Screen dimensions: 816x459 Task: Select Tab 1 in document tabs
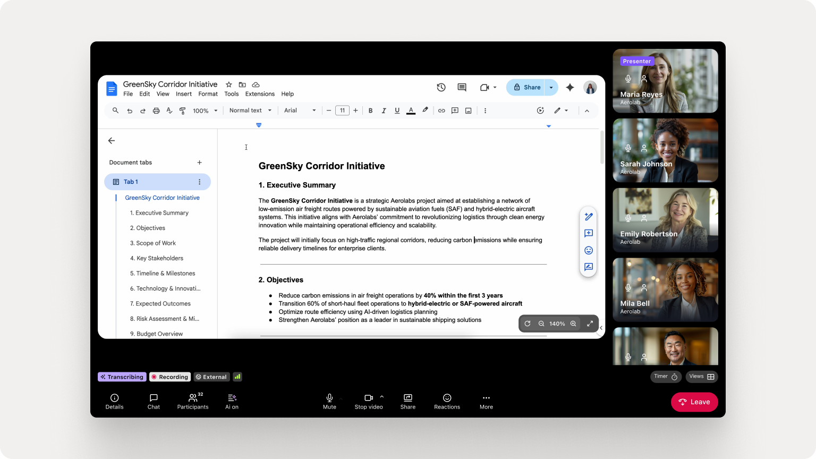tap(157, 182)
